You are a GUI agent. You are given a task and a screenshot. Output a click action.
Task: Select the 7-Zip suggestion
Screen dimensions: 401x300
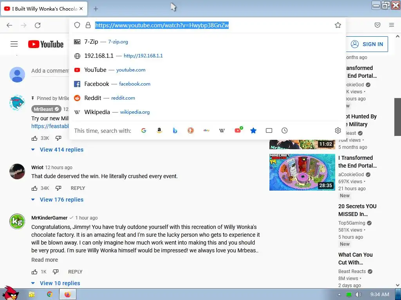click(x=208, y=41)
